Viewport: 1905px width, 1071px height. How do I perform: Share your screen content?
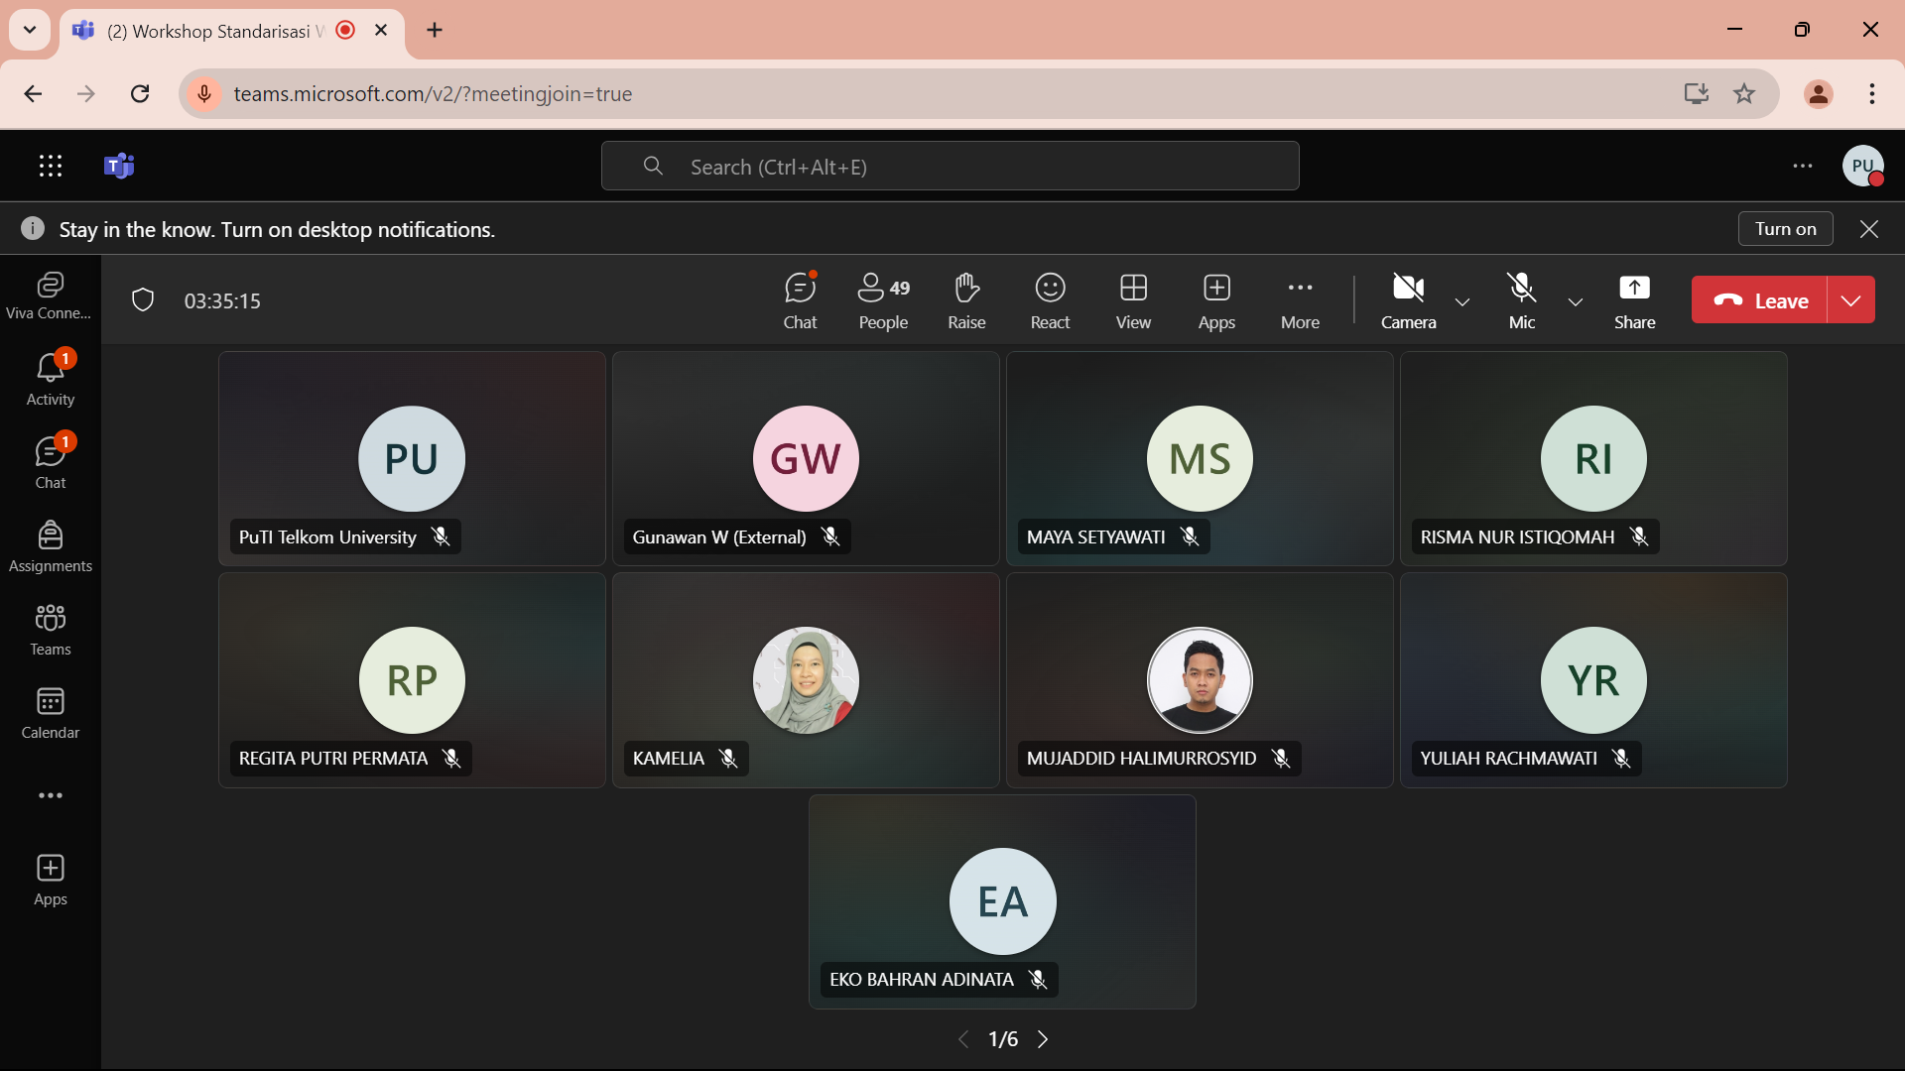(x=1634, y=300)
